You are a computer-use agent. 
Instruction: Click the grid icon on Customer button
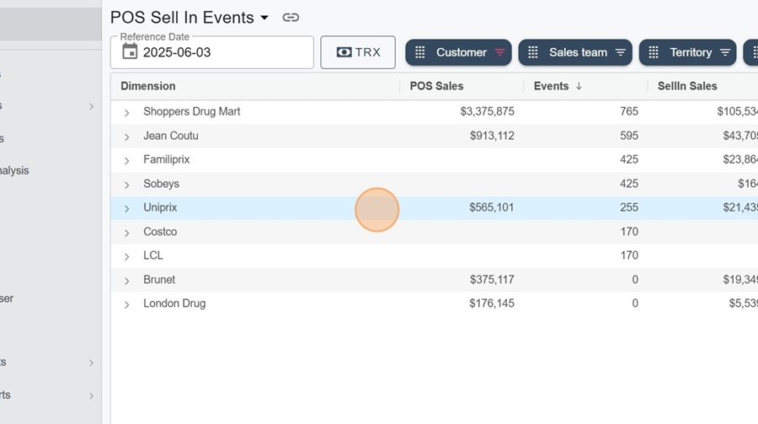pos(420,52)
